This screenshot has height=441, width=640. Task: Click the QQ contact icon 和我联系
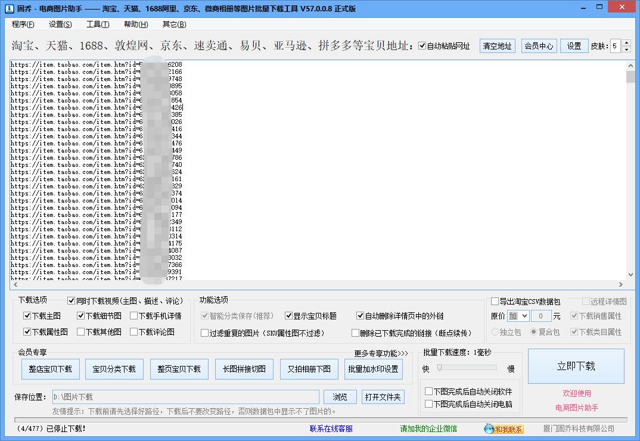[x=504, y=428]
